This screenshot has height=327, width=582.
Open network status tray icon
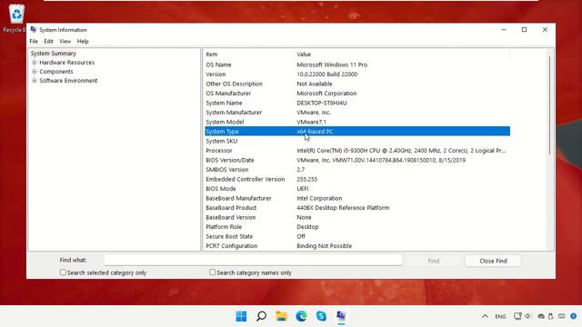[x=517, y=316]
